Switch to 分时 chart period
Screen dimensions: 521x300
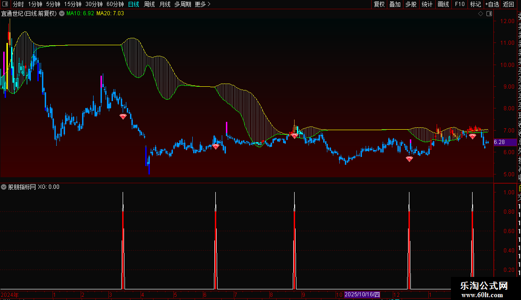pos(18,4)
